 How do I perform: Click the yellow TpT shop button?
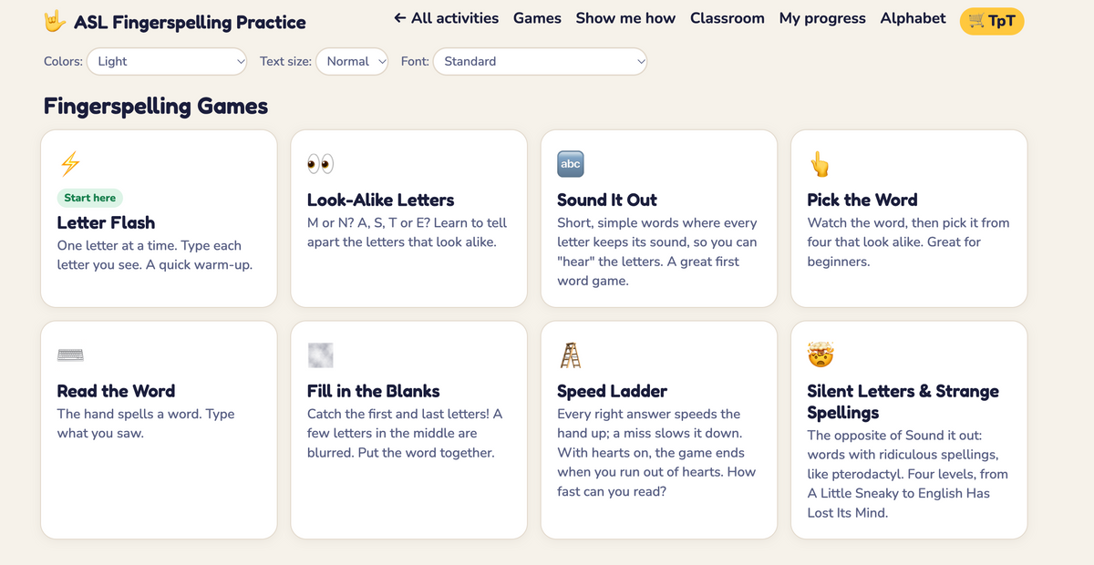[992, 21]
